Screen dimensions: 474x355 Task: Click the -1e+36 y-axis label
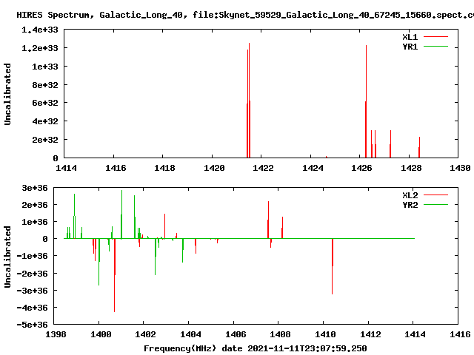[32, 256]
